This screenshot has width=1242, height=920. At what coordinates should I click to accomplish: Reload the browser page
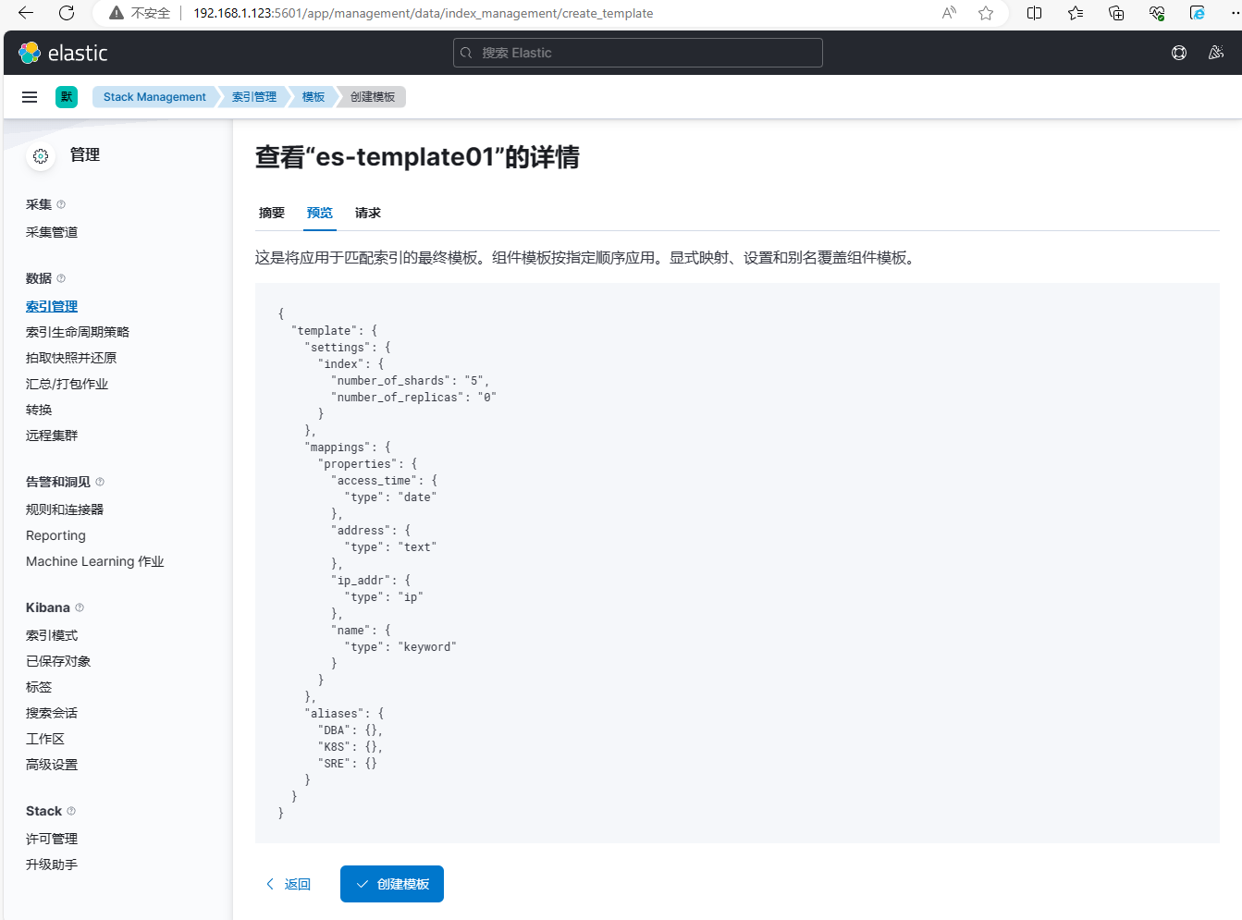click(67, 13)
